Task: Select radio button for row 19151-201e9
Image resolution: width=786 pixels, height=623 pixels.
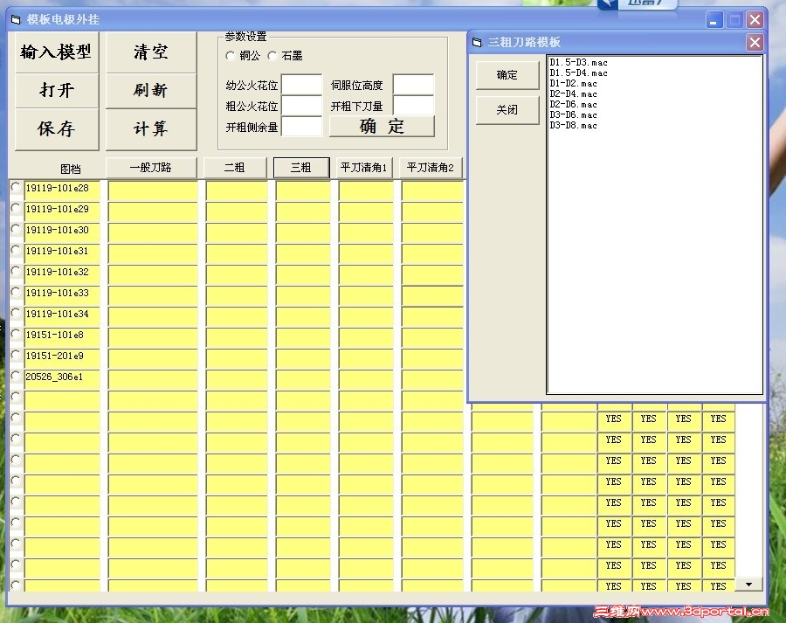Action: [x=16, y=355]
